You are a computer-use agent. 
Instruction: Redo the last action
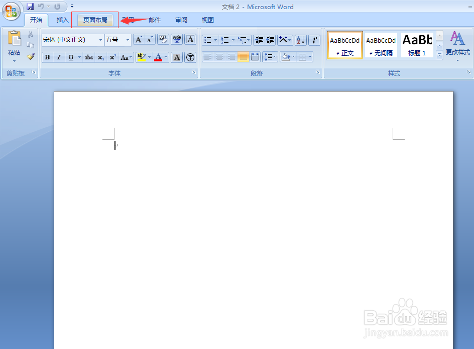coord(57,7)
